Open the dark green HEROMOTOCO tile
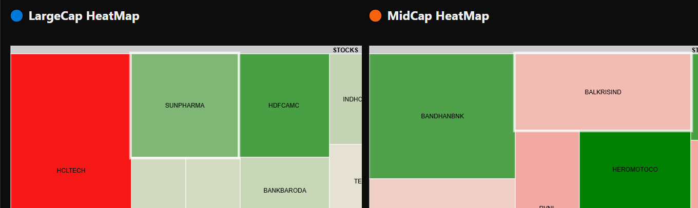This screenshot has height=208, width=698. pyautogui.click(x=635, y=170)
